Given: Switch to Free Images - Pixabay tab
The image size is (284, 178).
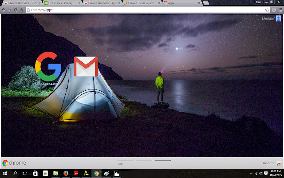Looking at the screenshot, I should click(63, 3).
